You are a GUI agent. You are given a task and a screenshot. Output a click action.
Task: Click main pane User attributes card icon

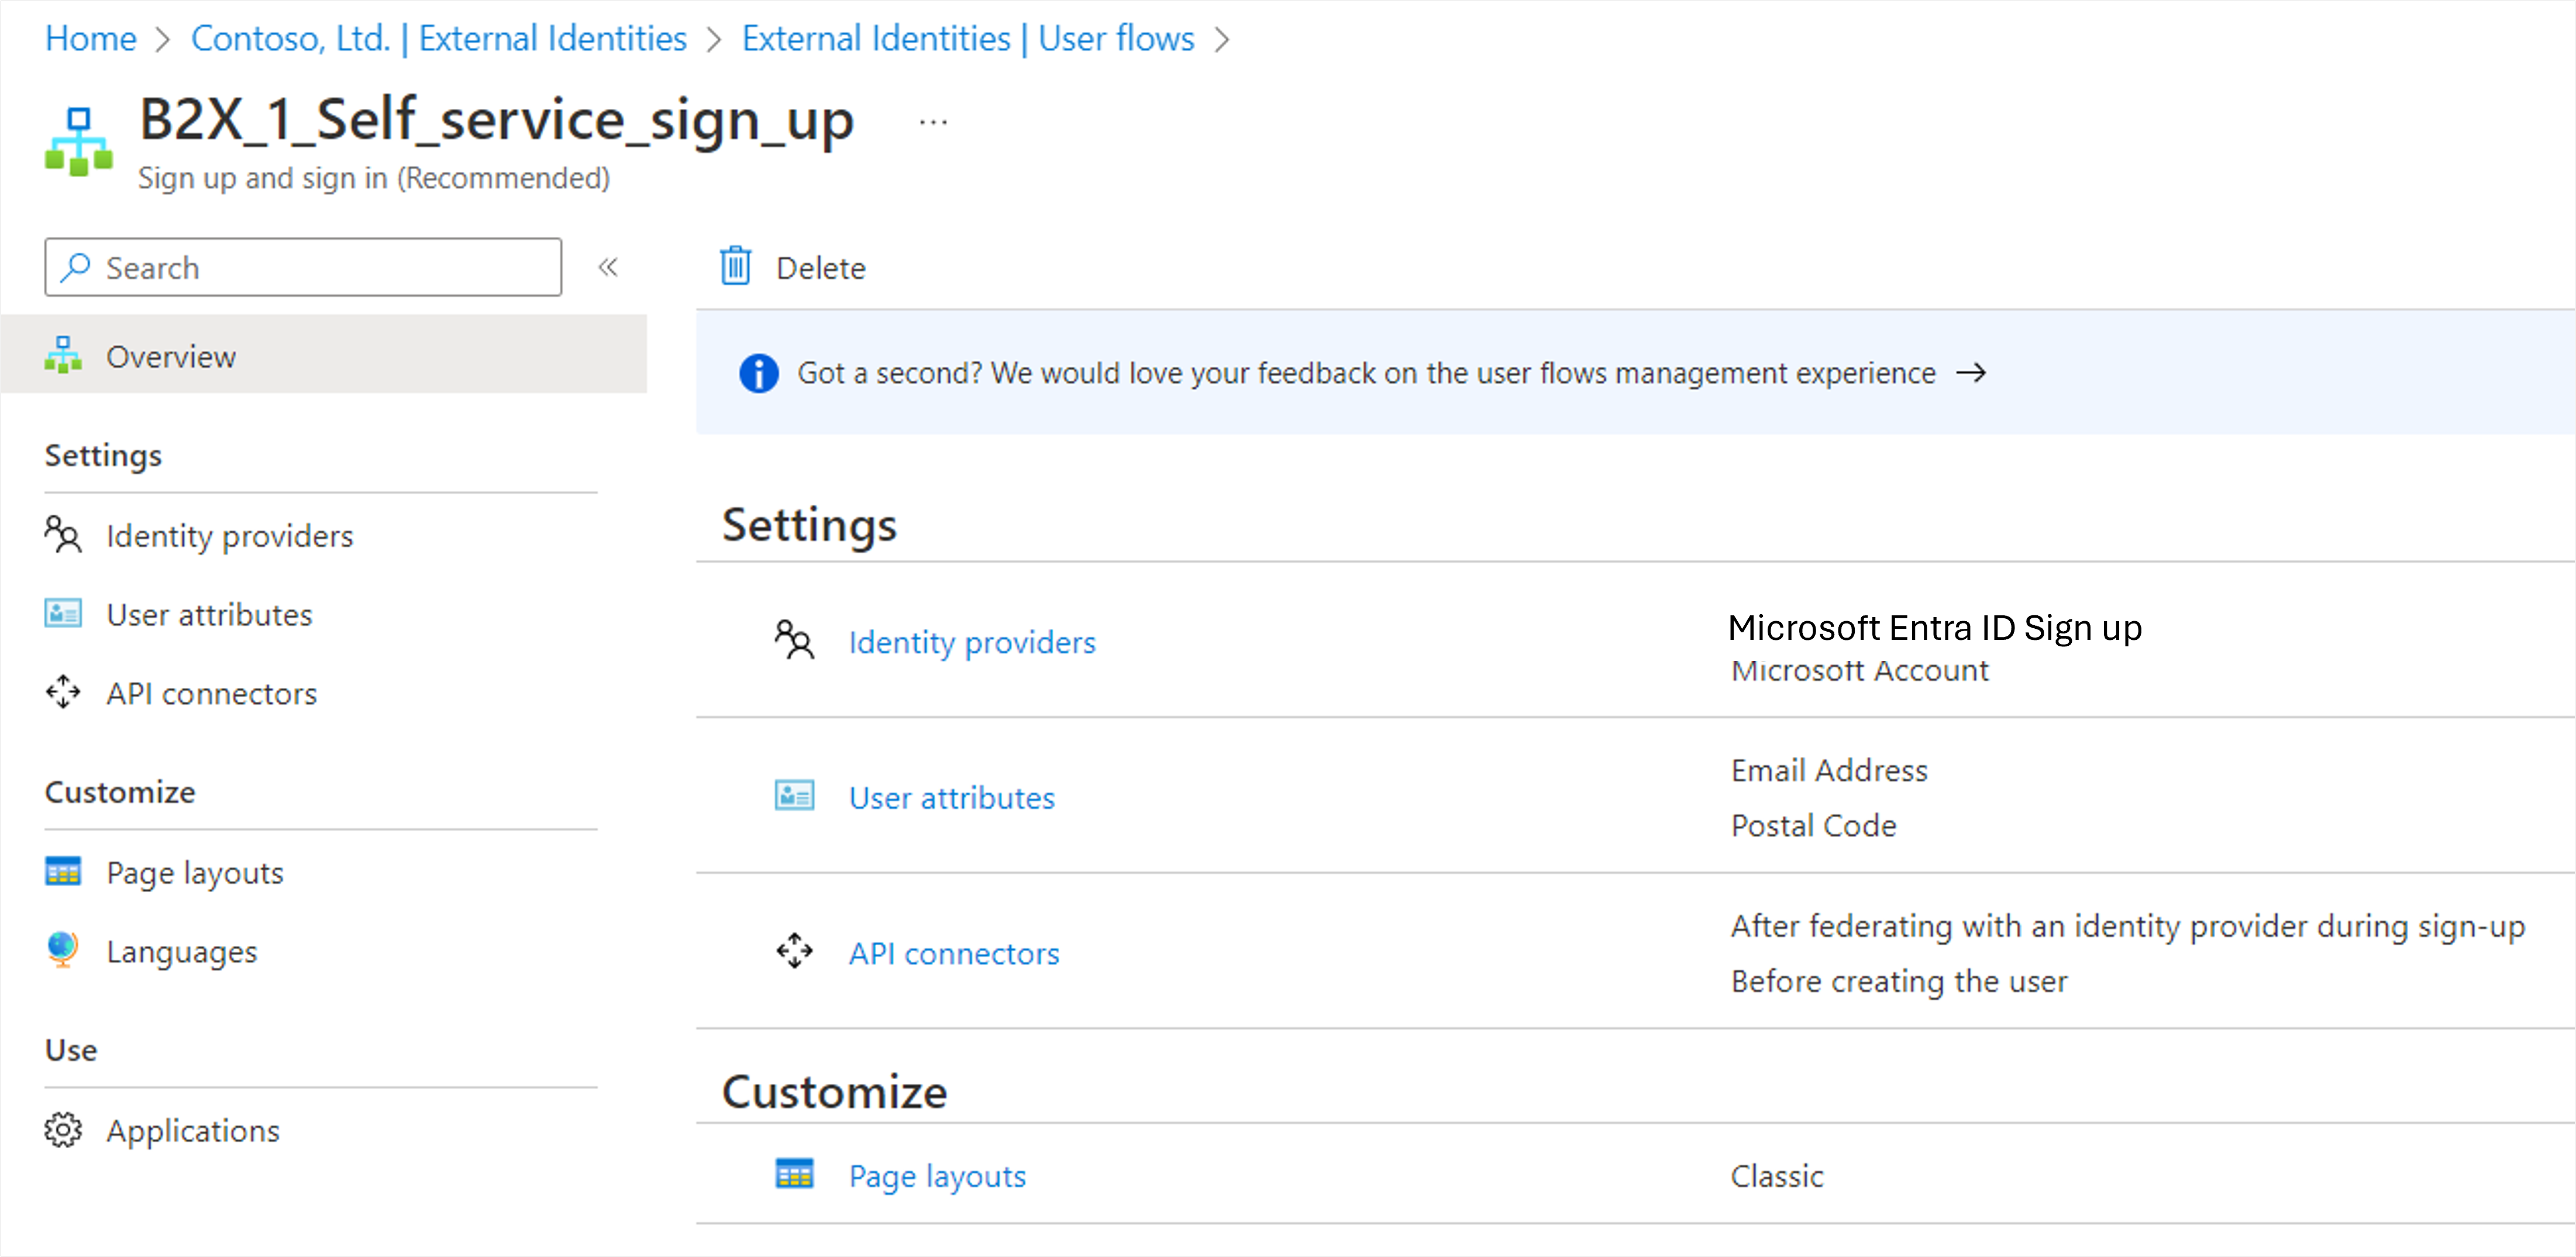(x=795, y=796)
